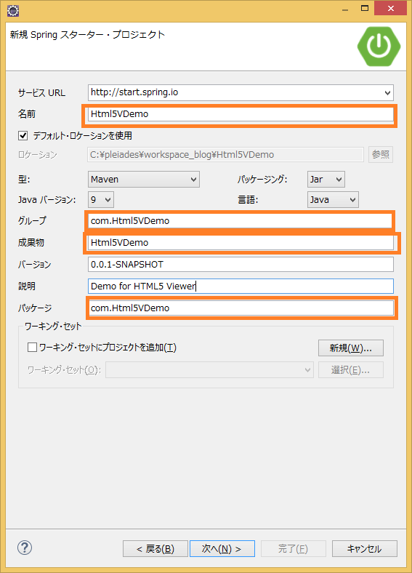This screenshot has width=412, height=573.
Task: Click the group field com.Html5VDemo
Action: click(241, 221)
